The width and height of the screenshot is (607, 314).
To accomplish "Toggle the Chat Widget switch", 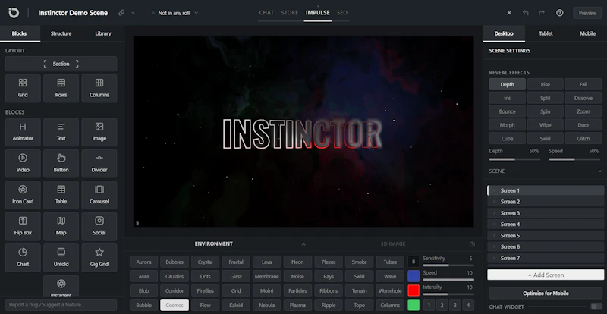I will click(x=596, y=306).
